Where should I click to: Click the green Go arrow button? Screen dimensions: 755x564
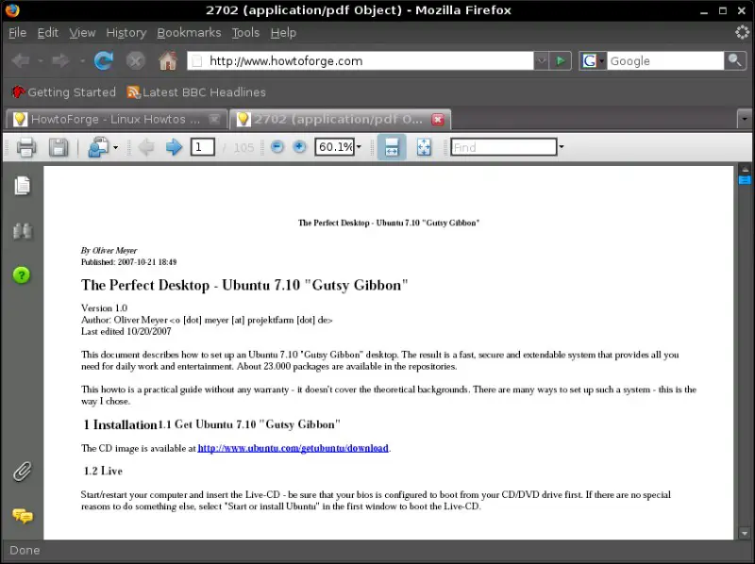click(560, 61)
